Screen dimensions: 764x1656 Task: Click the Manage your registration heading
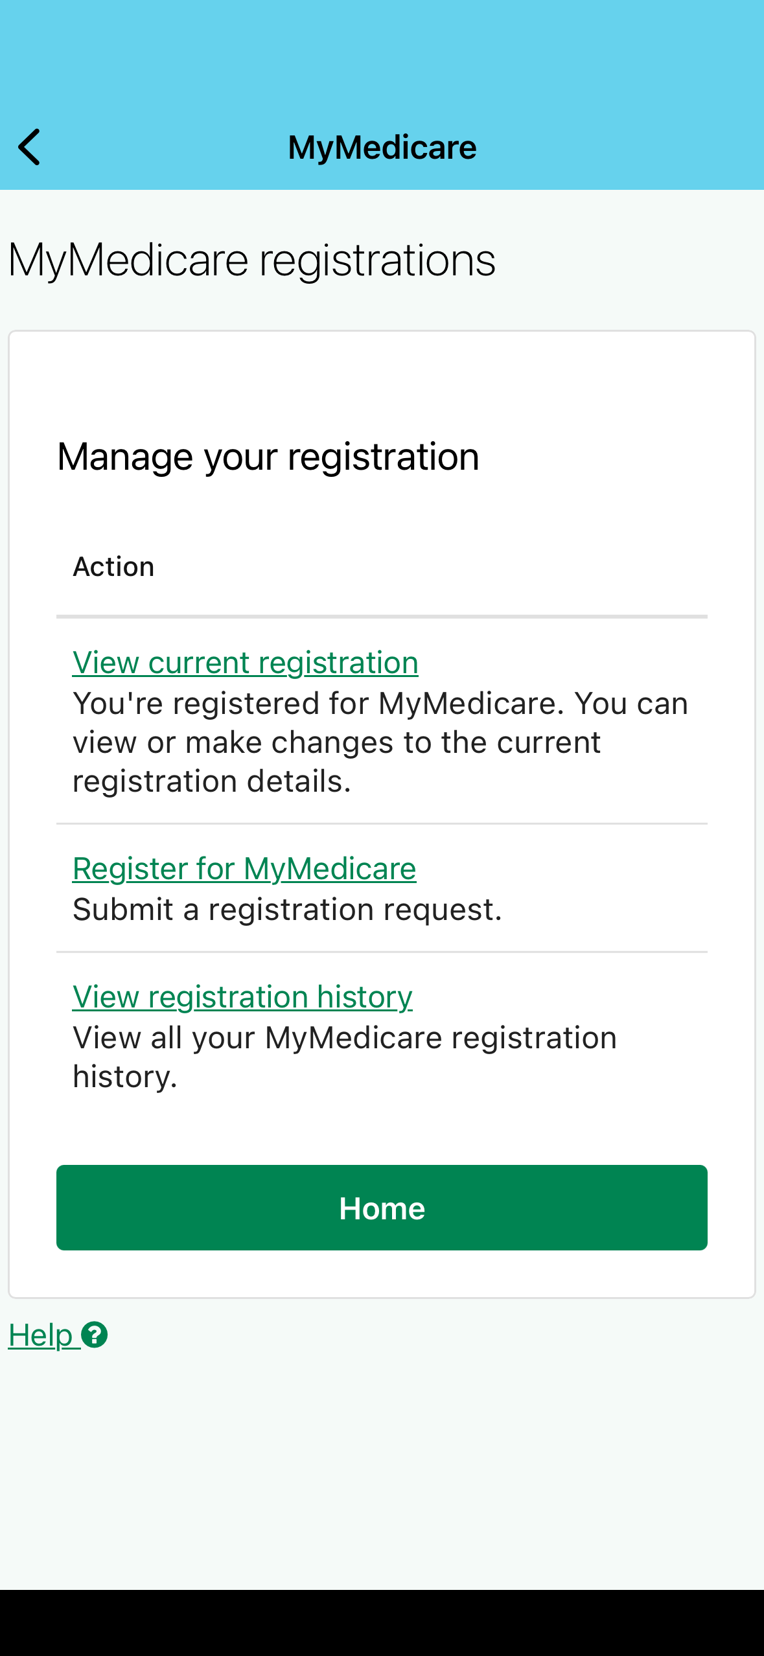pyautogui.click(x=268, y=457)
